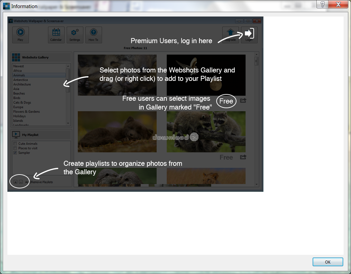Click the photo pane scroll-up arrow
351x274 pixels.
257,55
